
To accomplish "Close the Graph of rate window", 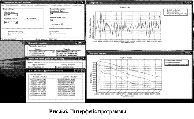I will (190, 2).
